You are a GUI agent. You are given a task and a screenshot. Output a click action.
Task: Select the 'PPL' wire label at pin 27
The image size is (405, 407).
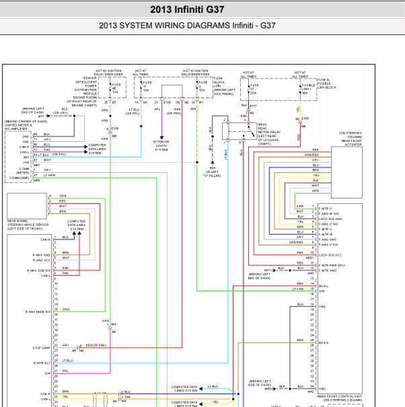[65, 371]
